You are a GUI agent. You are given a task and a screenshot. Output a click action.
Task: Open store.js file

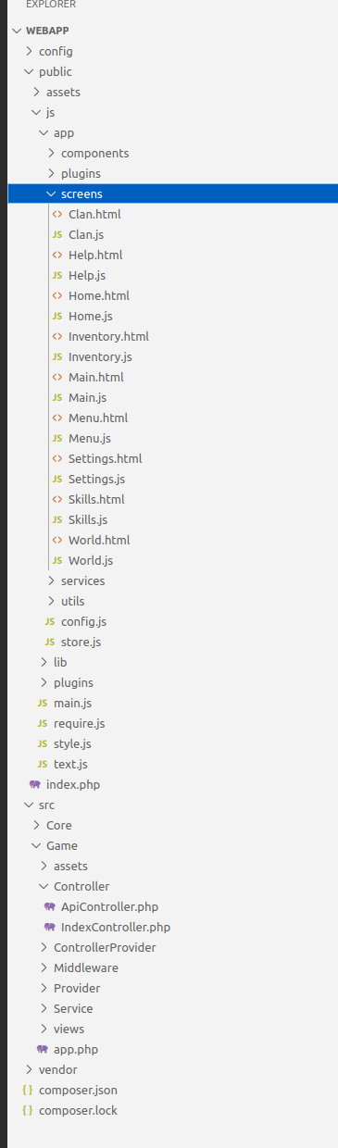pyautogui.click(x=81, y=642)
